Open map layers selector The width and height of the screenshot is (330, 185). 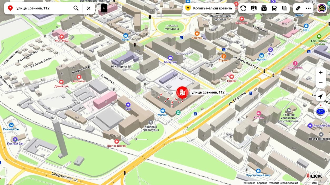[x=284, y=8]
